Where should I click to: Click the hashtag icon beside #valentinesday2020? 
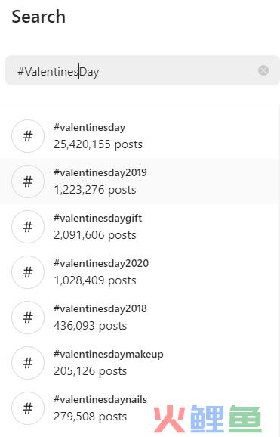[x=28, y=272]
